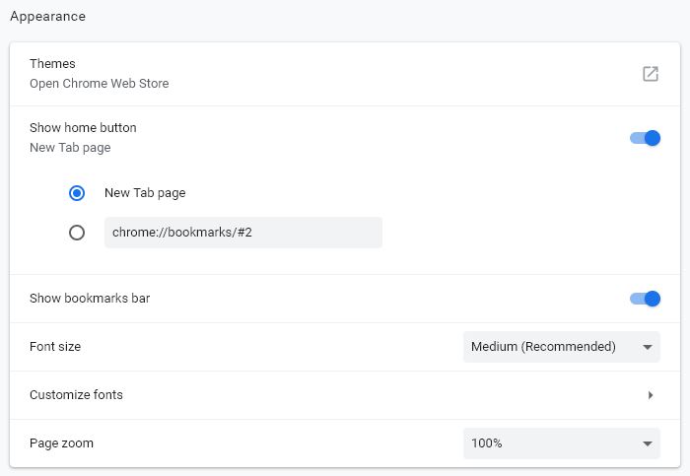Viewport: 690px width, 476px height.
Task: Click the Customize fonts arrow icon
Action: (651, 395)
